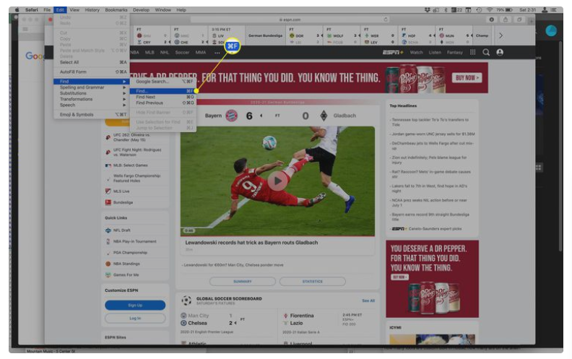This screenshot has height=359, width=572.
Task: Choose AutoFill Form in the Edit menu
Action: 91,72
